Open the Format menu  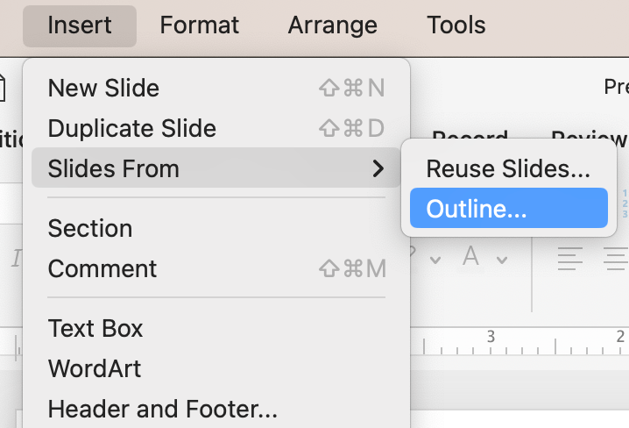200,25
